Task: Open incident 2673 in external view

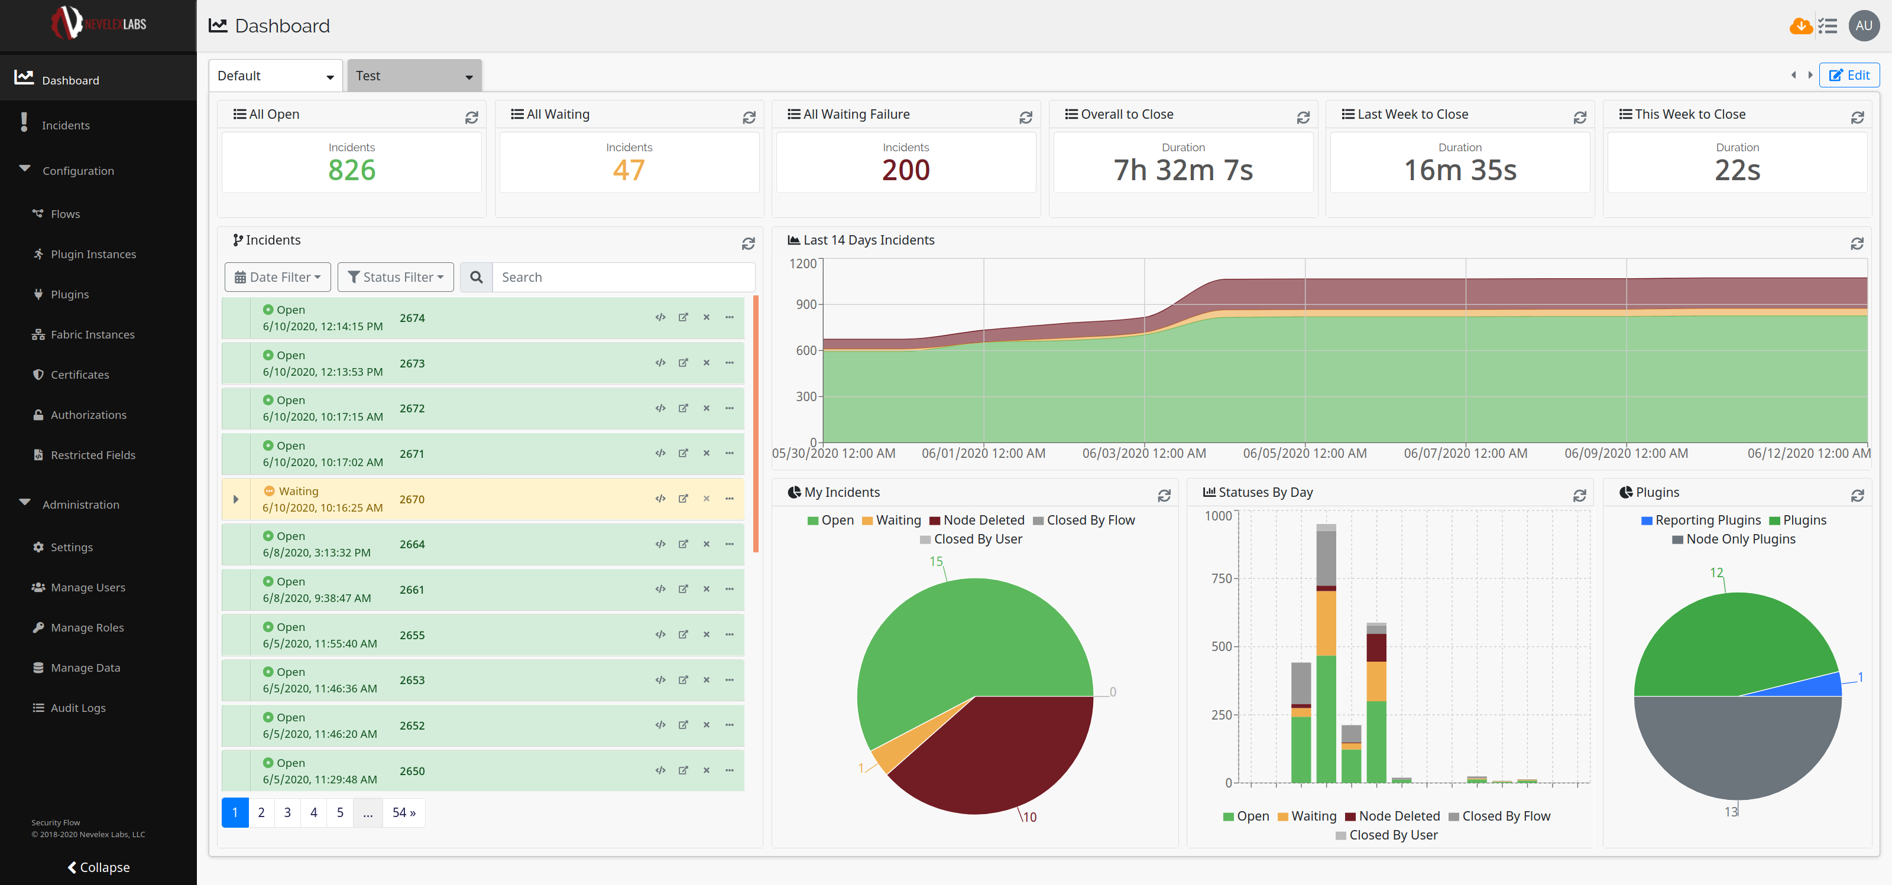Action: (x=683, y=363)
